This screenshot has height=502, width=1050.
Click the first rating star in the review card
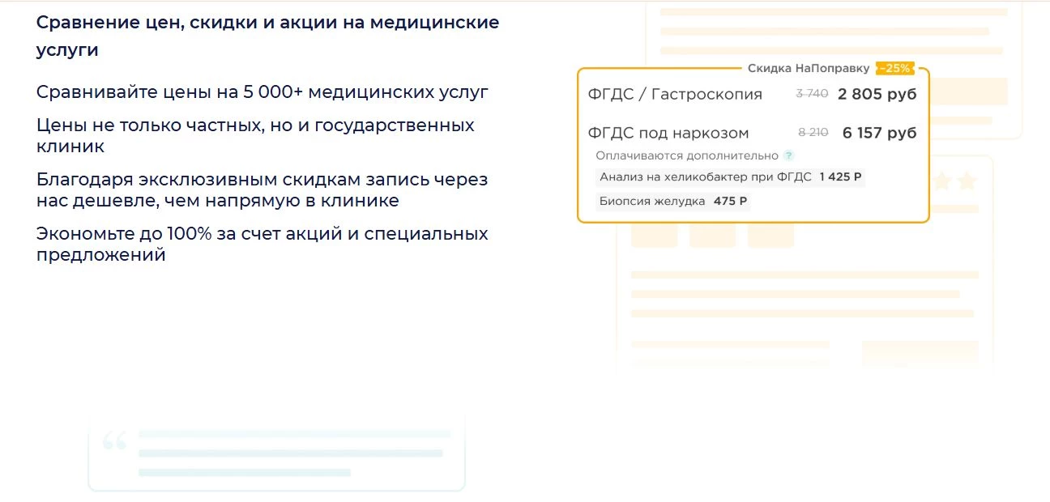point(943,181)
